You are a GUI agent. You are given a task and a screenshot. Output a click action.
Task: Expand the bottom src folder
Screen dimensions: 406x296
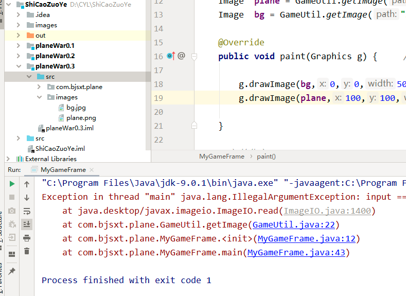(18, 138)
